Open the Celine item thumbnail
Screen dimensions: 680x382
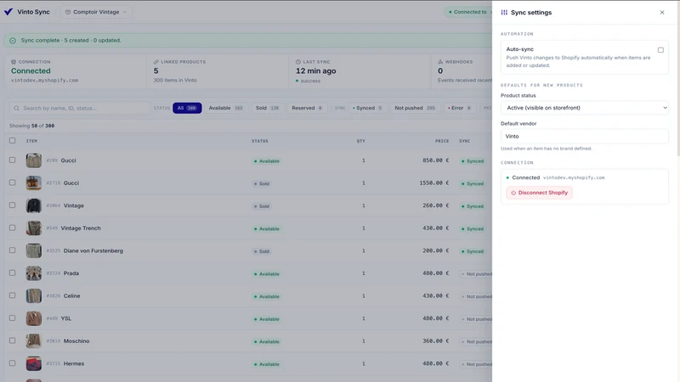coord(33,295)
